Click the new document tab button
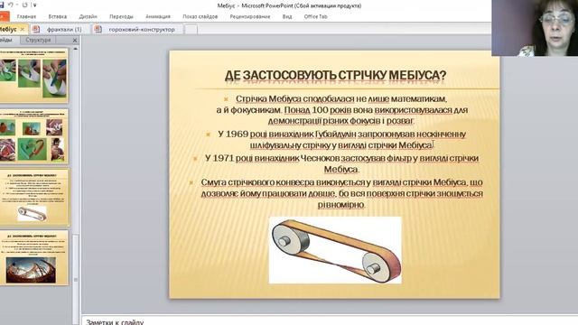Screen dimensions: 578x325 (x=191, y=30)
